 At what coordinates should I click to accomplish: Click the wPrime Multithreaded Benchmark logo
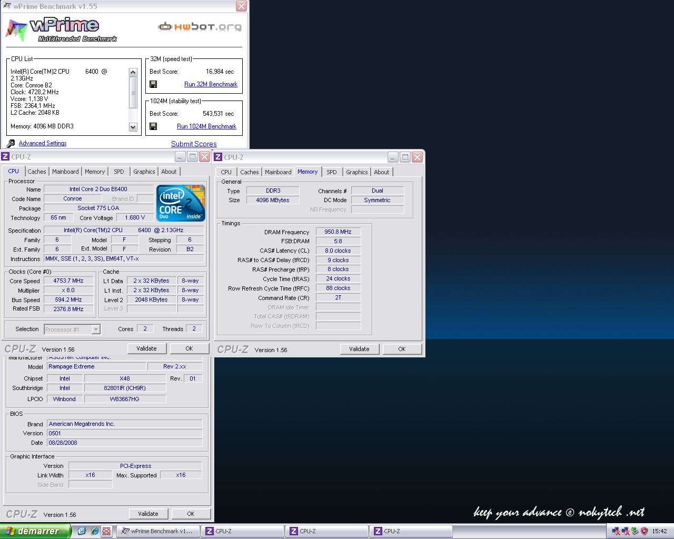[x=61, y=30]
